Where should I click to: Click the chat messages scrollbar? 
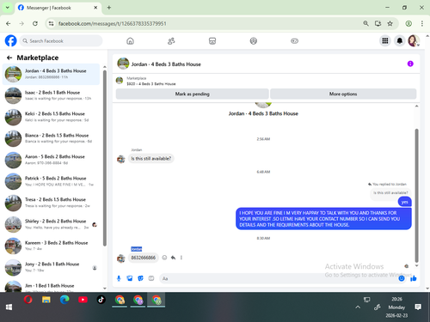click(x=416, y=196)
